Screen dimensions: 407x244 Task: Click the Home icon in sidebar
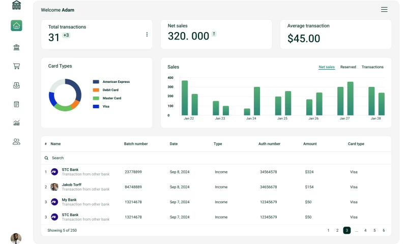[16, 25]
